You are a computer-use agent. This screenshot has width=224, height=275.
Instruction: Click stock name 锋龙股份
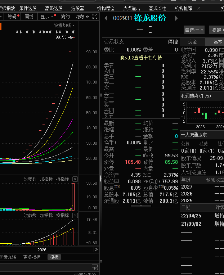coord(150,18)
